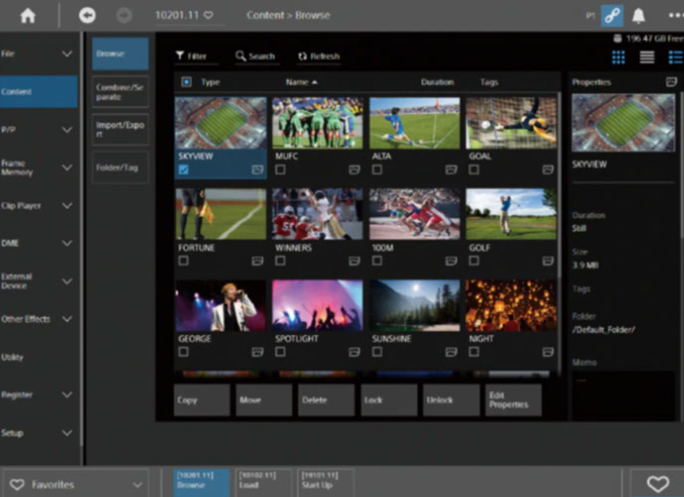Refresh the content list

[x=319, y=56]
